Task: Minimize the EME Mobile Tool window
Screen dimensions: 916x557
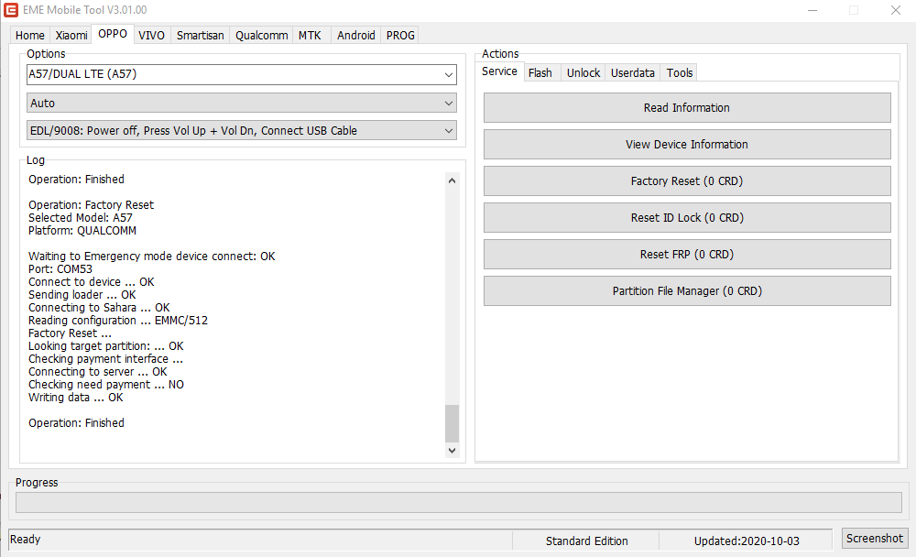Action: pyautogui.click(x=812, y=10)
